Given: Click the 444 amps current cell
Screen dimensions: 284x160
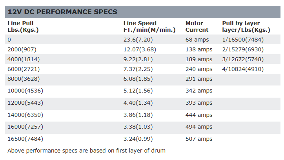Looking at the screenshot, I should pos(199,115).
